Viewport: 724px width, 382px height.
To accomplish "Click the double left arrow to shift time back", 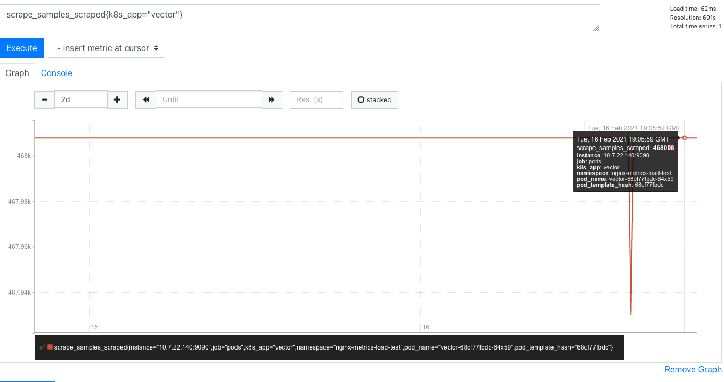I will (145, 99).
